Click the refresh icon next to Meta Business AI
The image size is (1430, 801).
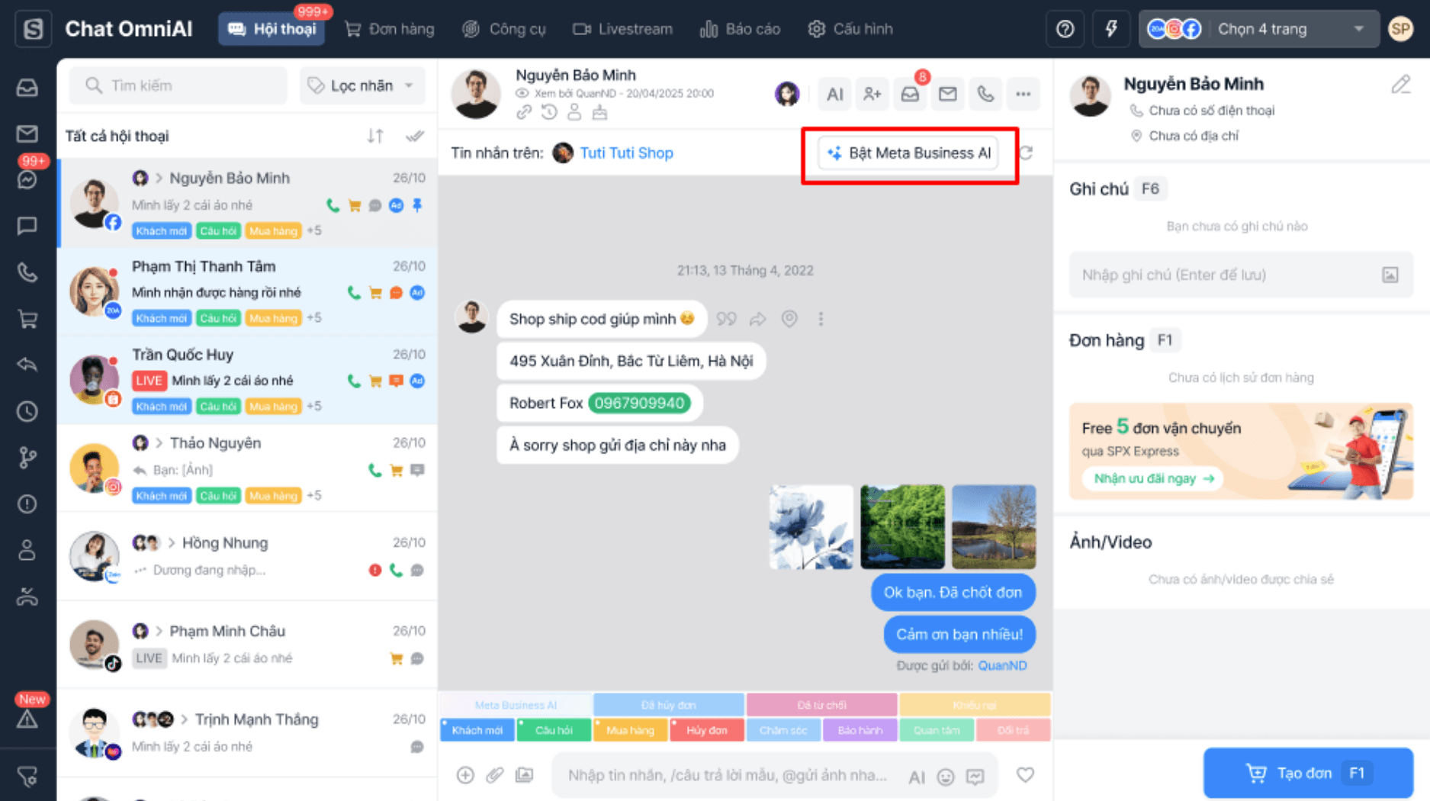[1027, 153]
